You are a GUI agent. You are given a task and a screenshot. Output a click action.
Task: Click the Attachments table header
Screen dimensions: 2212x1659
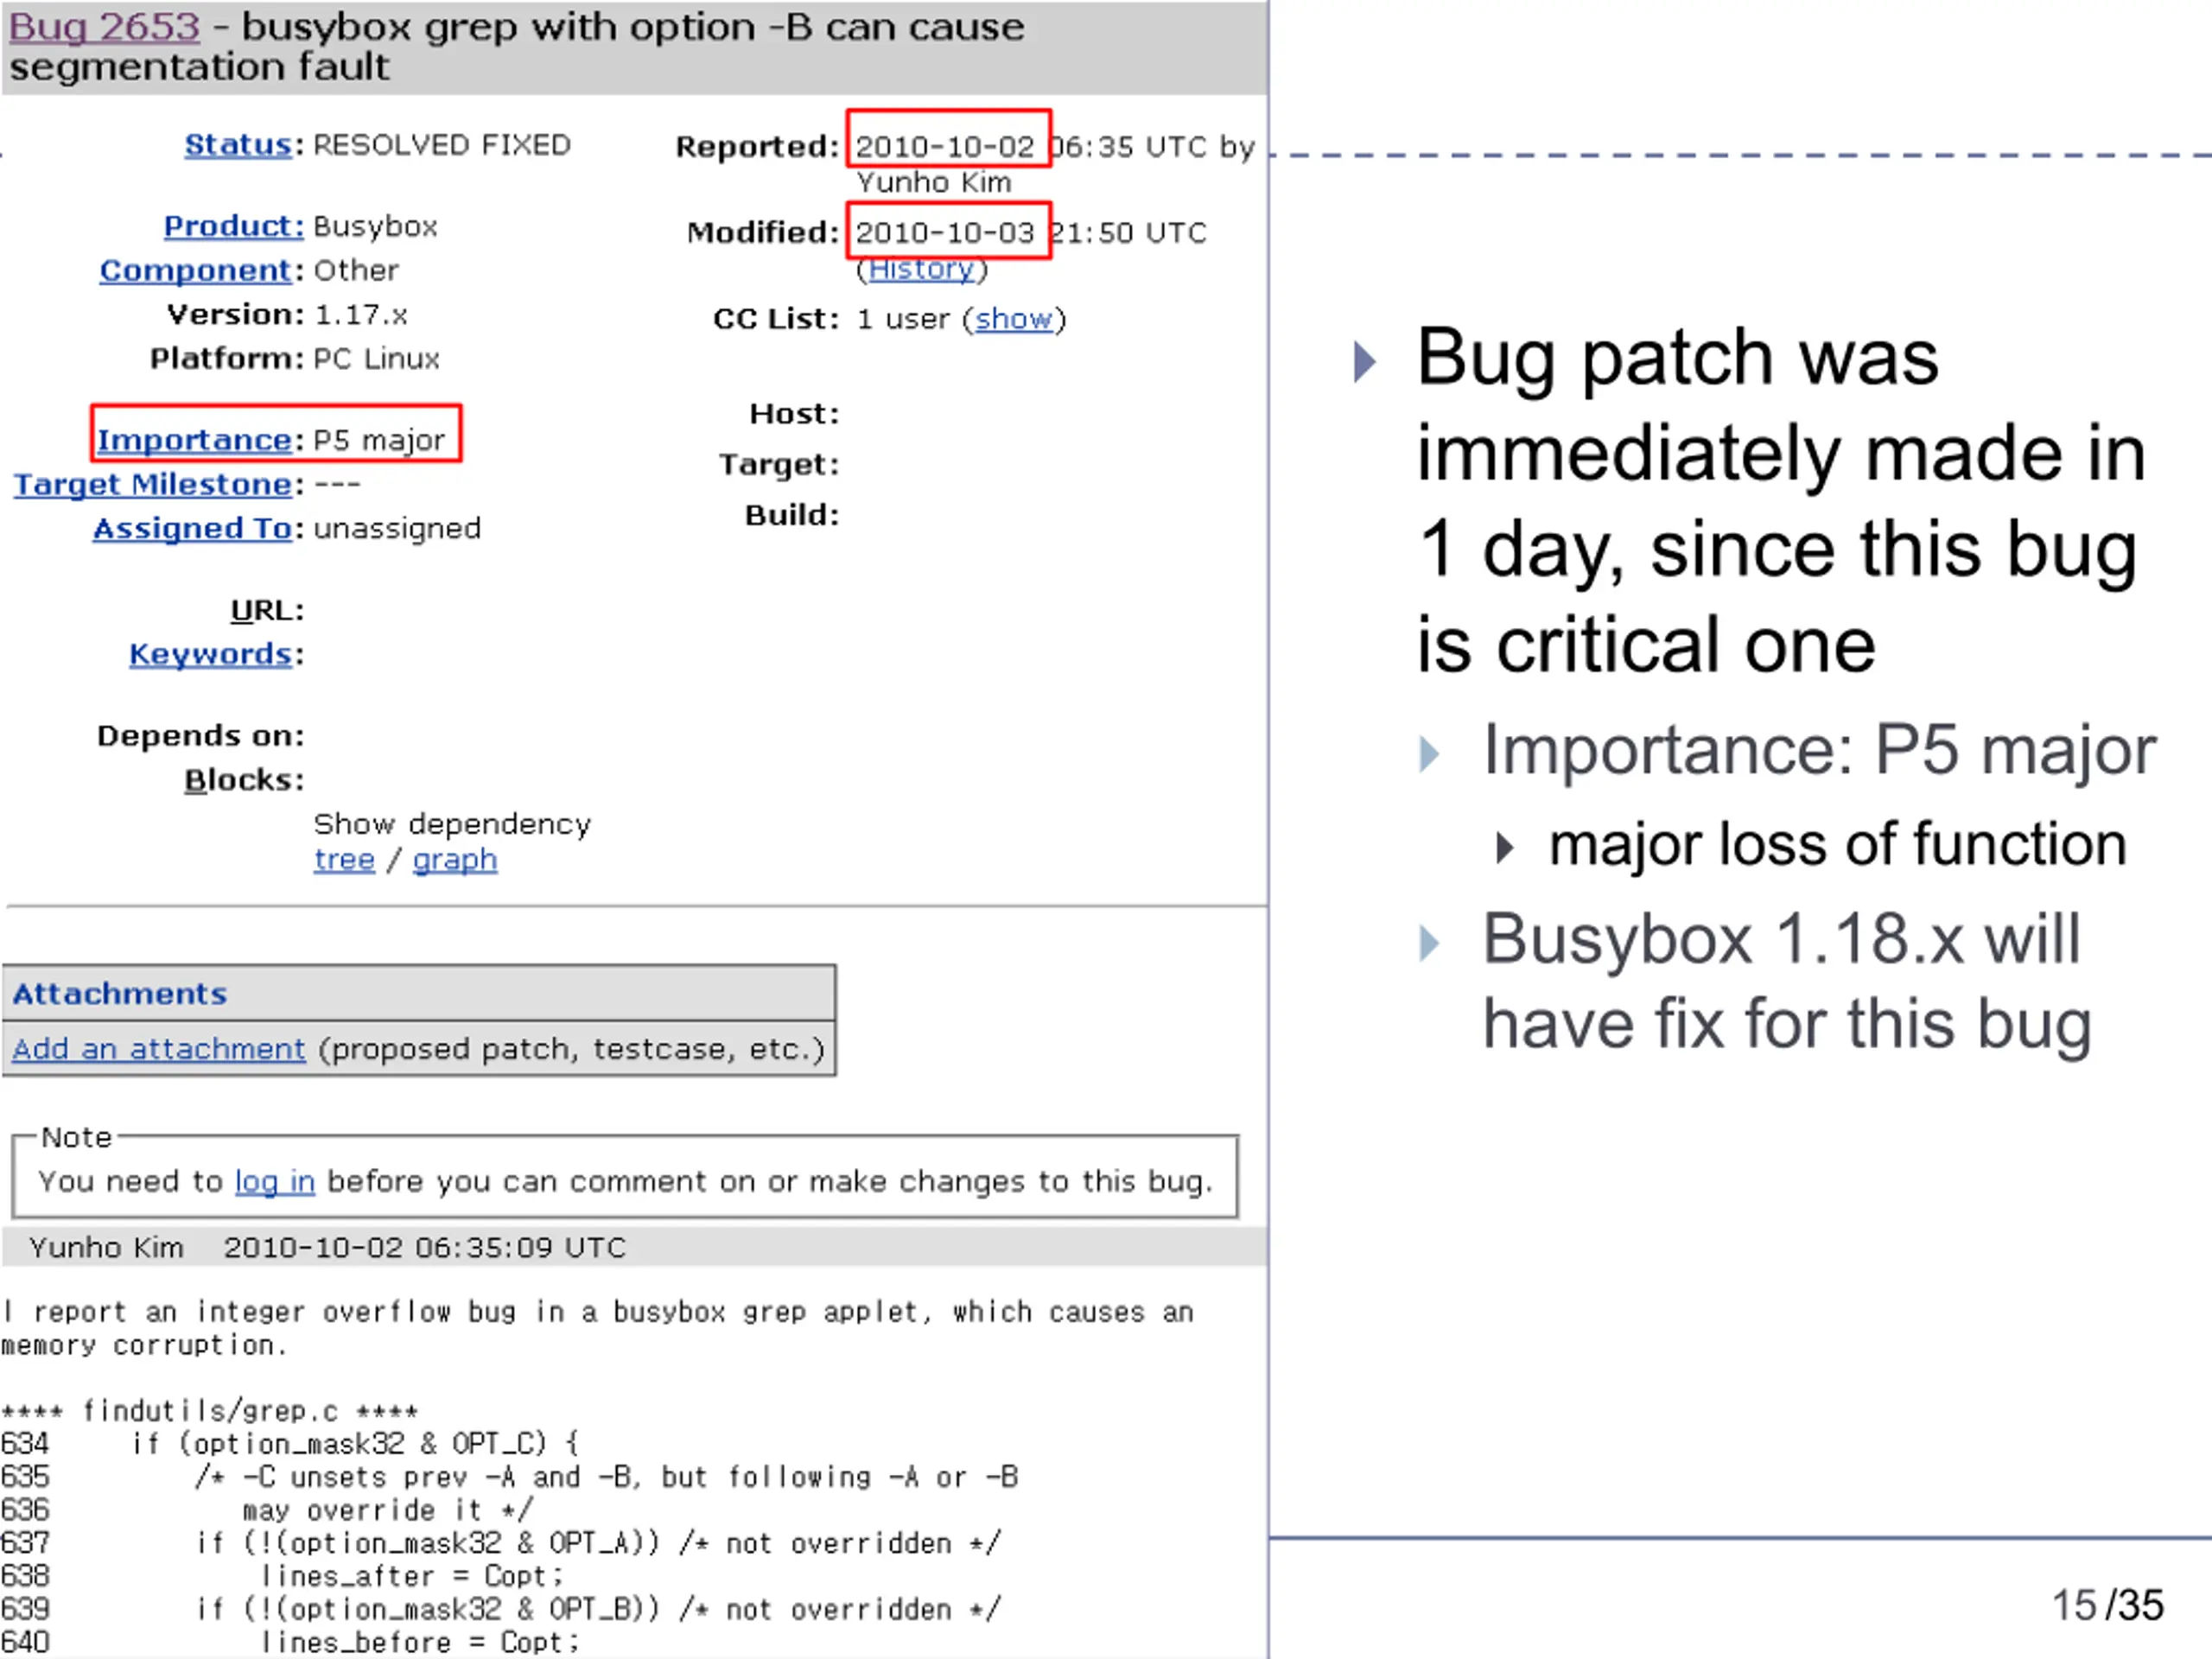[x=419, y=993]
